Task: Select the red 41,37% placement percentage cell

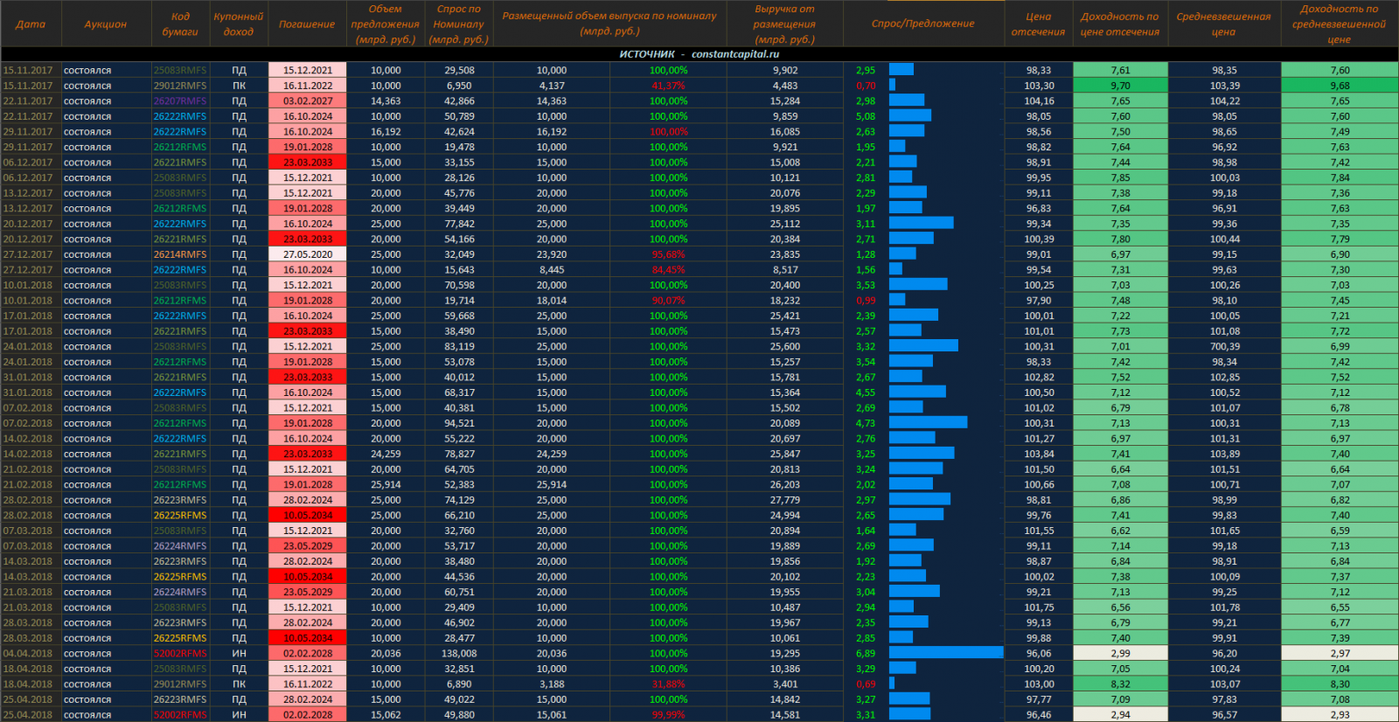Action: coord(668,86)
